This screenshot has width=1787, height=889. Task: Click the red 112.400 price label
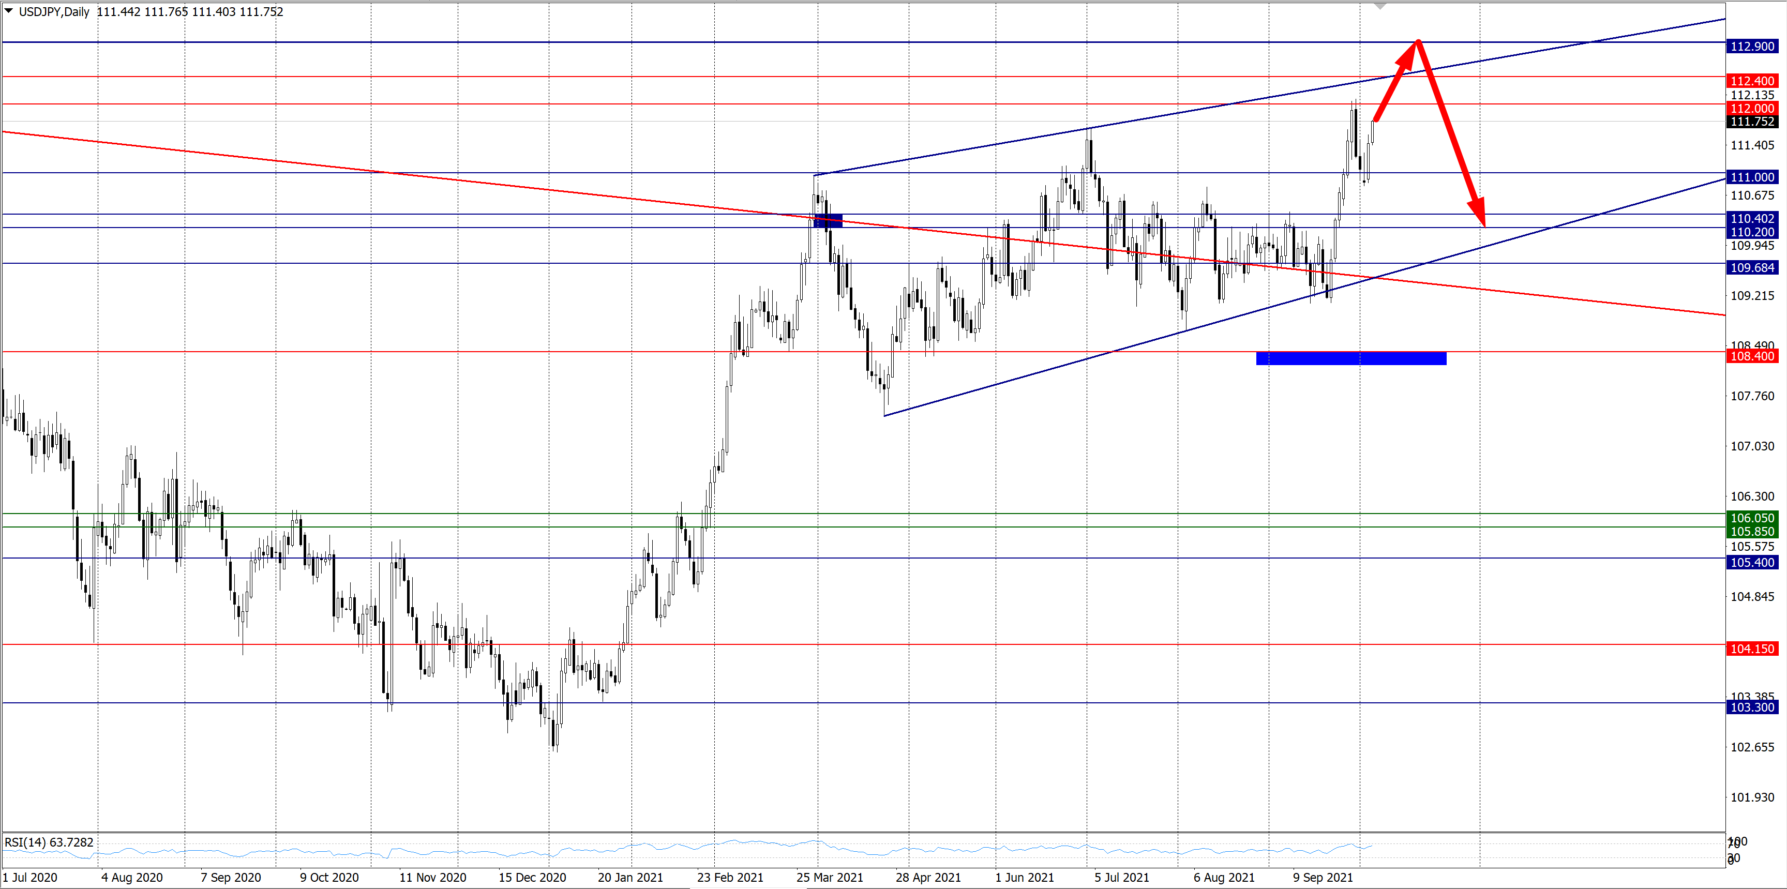[x=1752, y=81]
